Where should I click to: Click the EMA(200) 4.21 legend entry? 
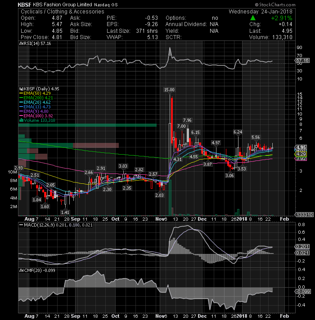point(36,98)
